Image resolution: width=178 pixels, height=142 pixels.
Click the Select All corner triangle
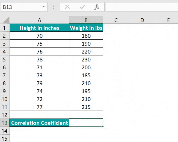tap(6, 20)
